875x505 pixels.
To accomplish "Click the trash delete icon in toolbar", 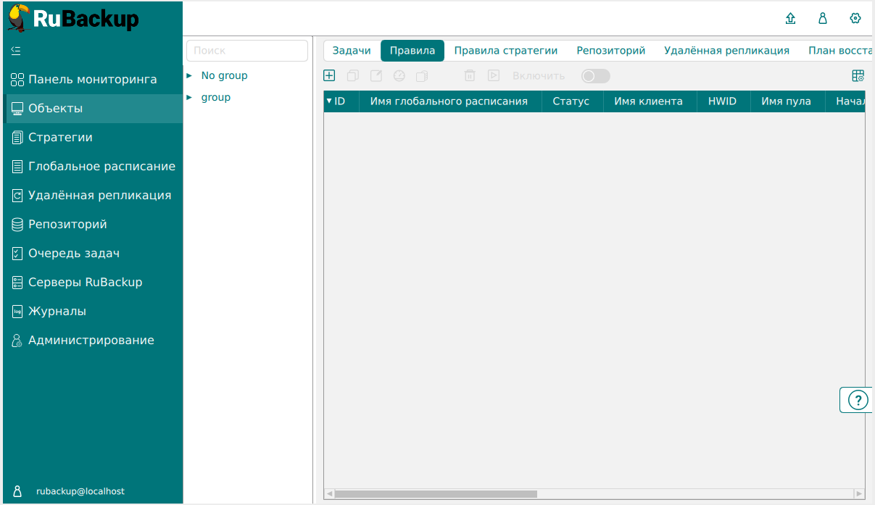I will (x=470, y=75).
